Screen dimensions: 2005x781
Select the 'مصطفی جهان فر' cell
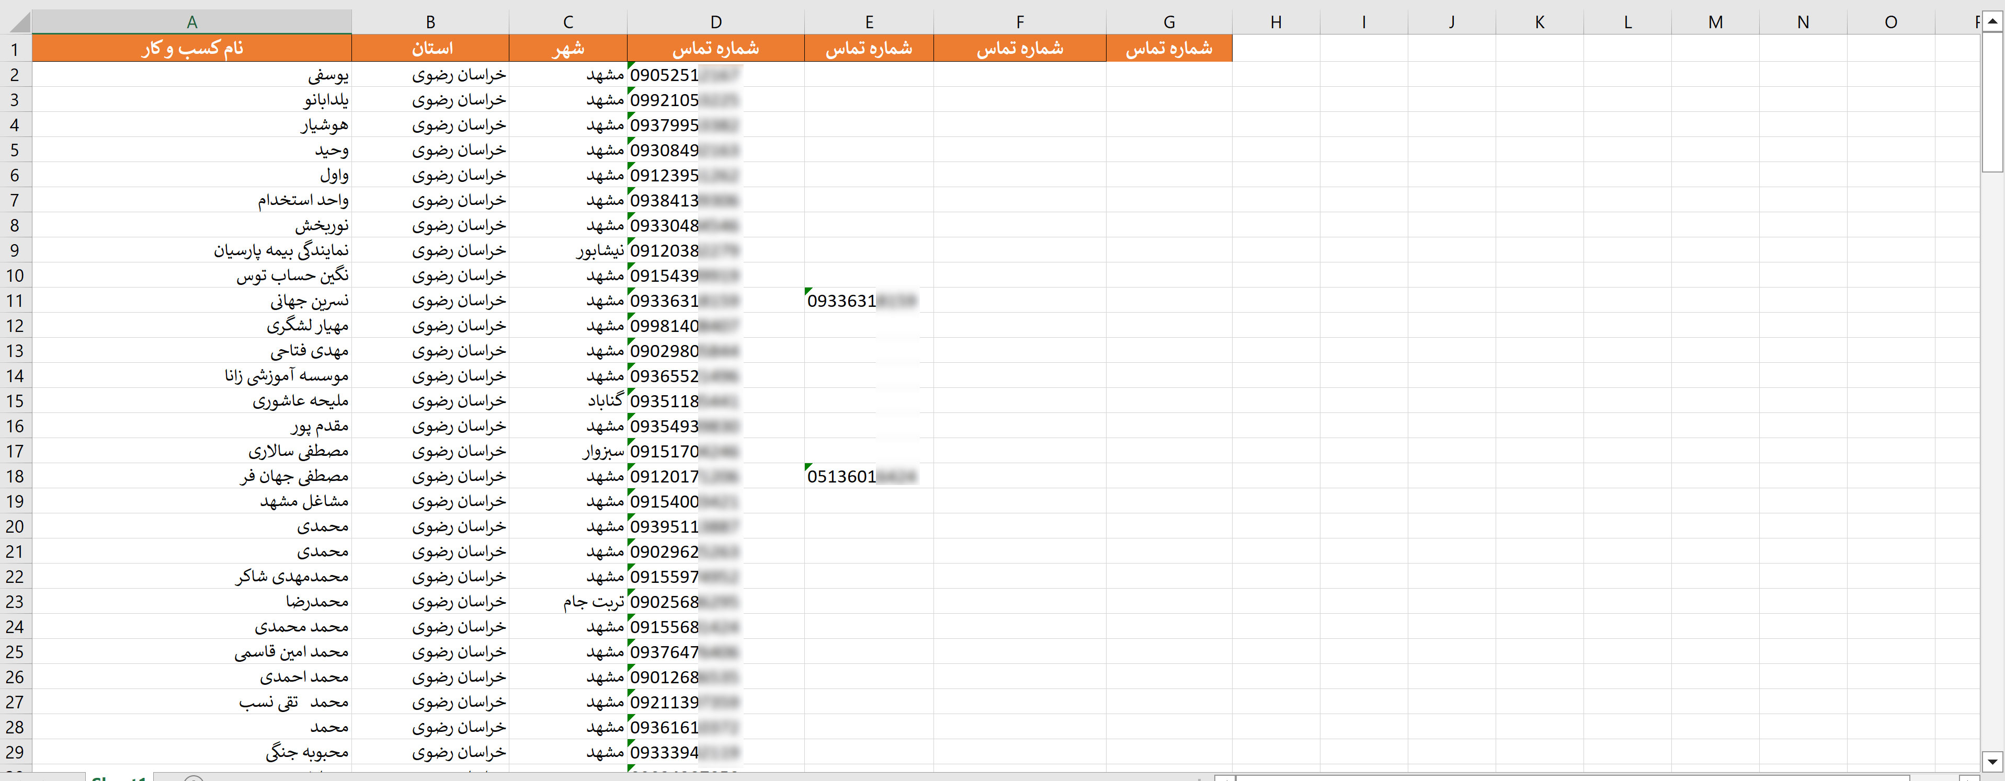click(191, 476)
